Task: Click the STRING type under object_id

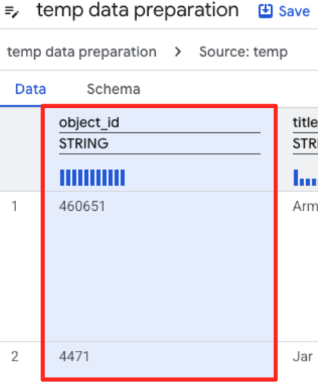Action: (x=84, y=144)
